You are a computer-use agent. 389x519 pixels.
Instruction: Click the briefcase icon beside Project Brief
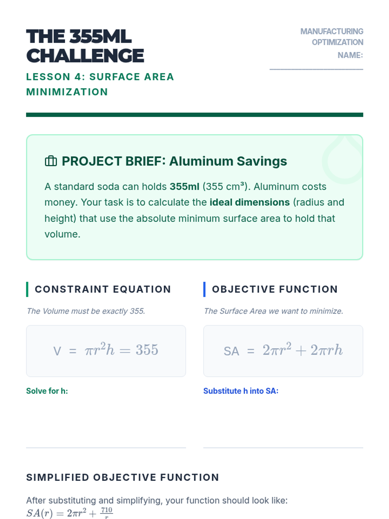point(51,161)
